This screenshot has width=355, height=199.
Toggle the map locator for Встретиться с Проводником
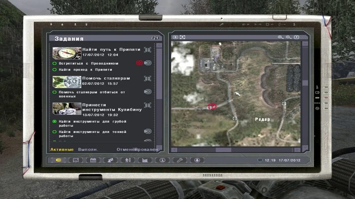[148, 63]
